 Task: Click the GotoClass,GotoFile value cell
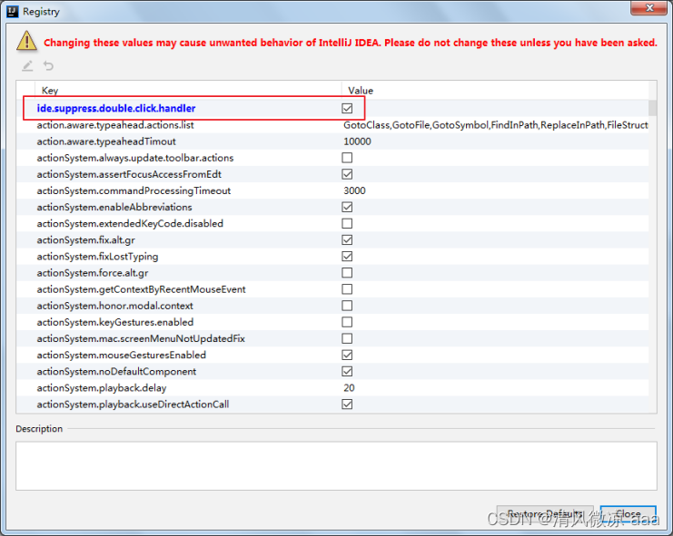(x=495, y=125)
